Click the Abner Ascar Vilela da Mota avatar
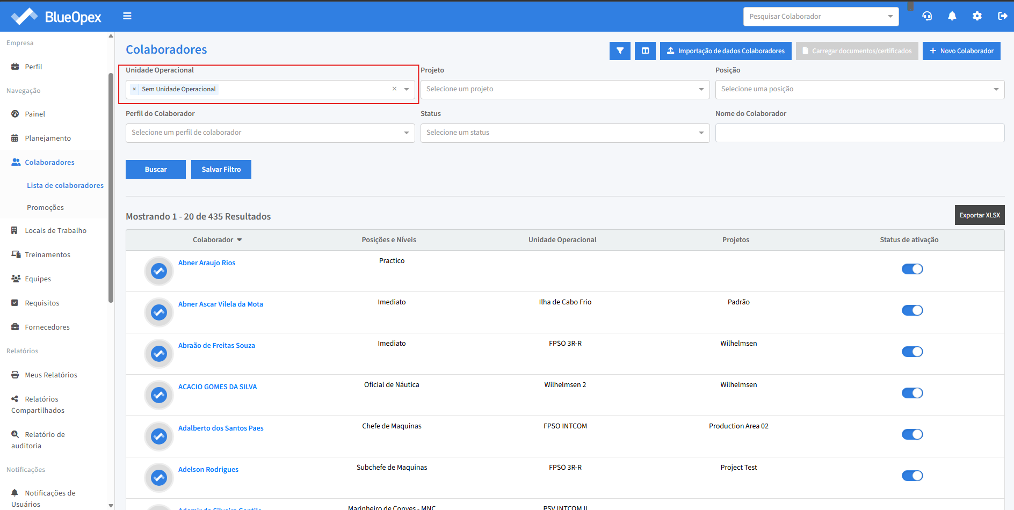Screen dimensions: 1014x510 coord(159,312)
